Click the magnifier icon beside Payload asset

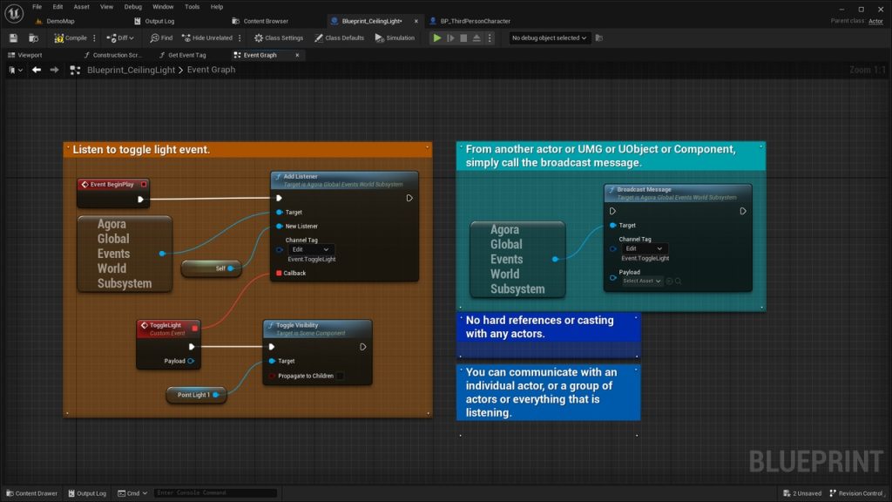678,281
